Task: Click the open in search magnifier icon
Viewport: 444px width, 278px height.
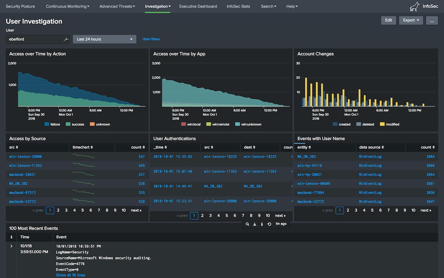Action: click(248, 224)
